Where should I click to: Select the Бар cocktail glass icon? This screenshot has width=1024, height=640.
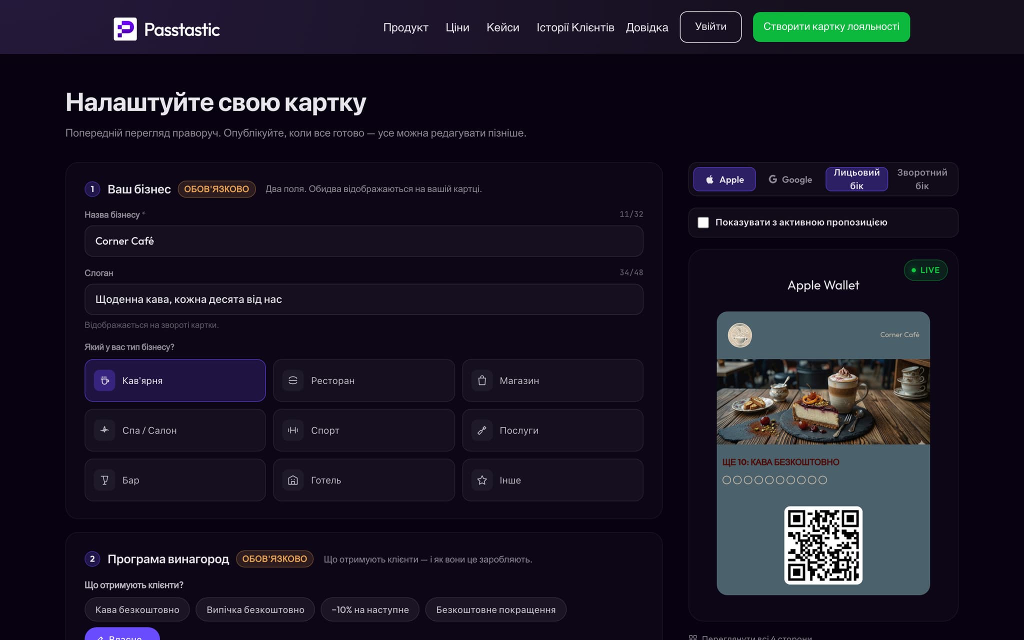[104, 480]
